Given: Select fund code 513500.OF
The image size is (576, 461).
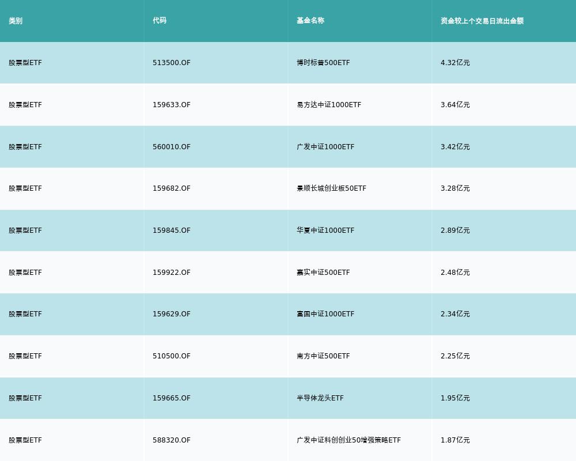Looking at the screenshot, I should point(172,63).
